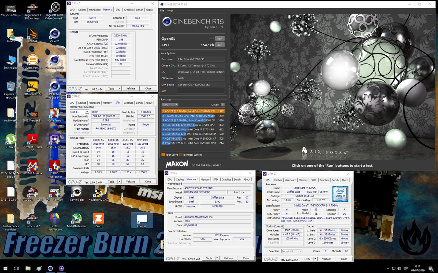The width and height of the screenshot is (438, 273).
Task: Open Tools dropdown arrow in Mainboard CPU-Z window
Action: tap(217, 258)
